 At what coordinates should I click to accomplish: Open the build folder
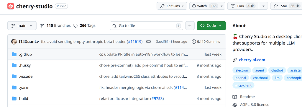pyautogui.click(x=24, y=99)
